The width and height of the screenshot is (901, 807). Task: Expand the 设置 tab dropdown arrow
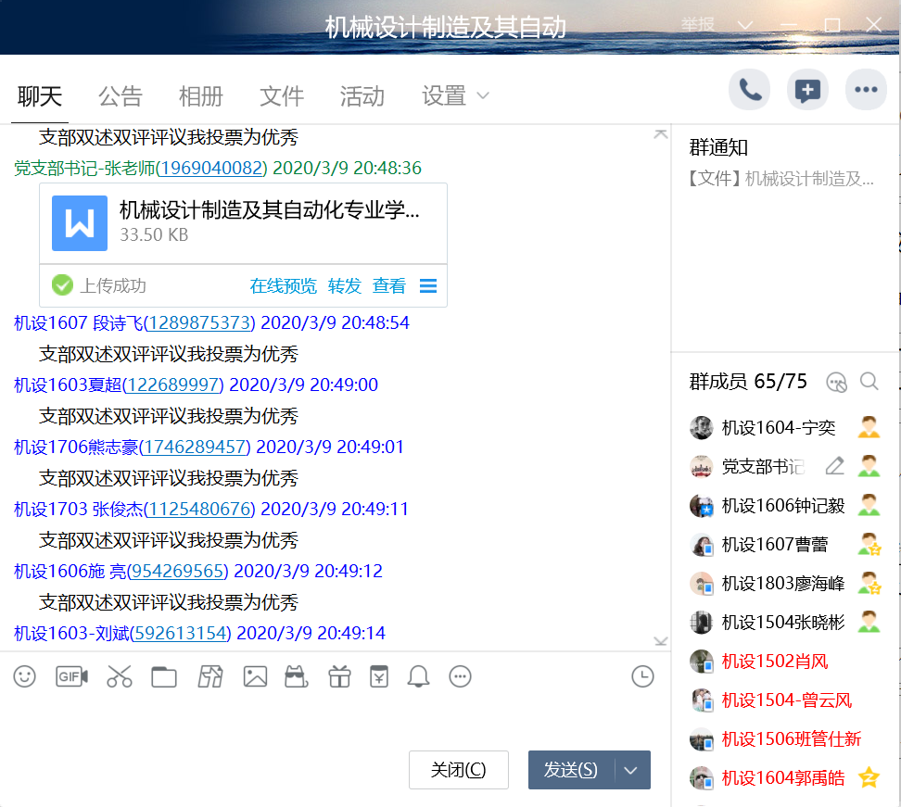(483, 95)
